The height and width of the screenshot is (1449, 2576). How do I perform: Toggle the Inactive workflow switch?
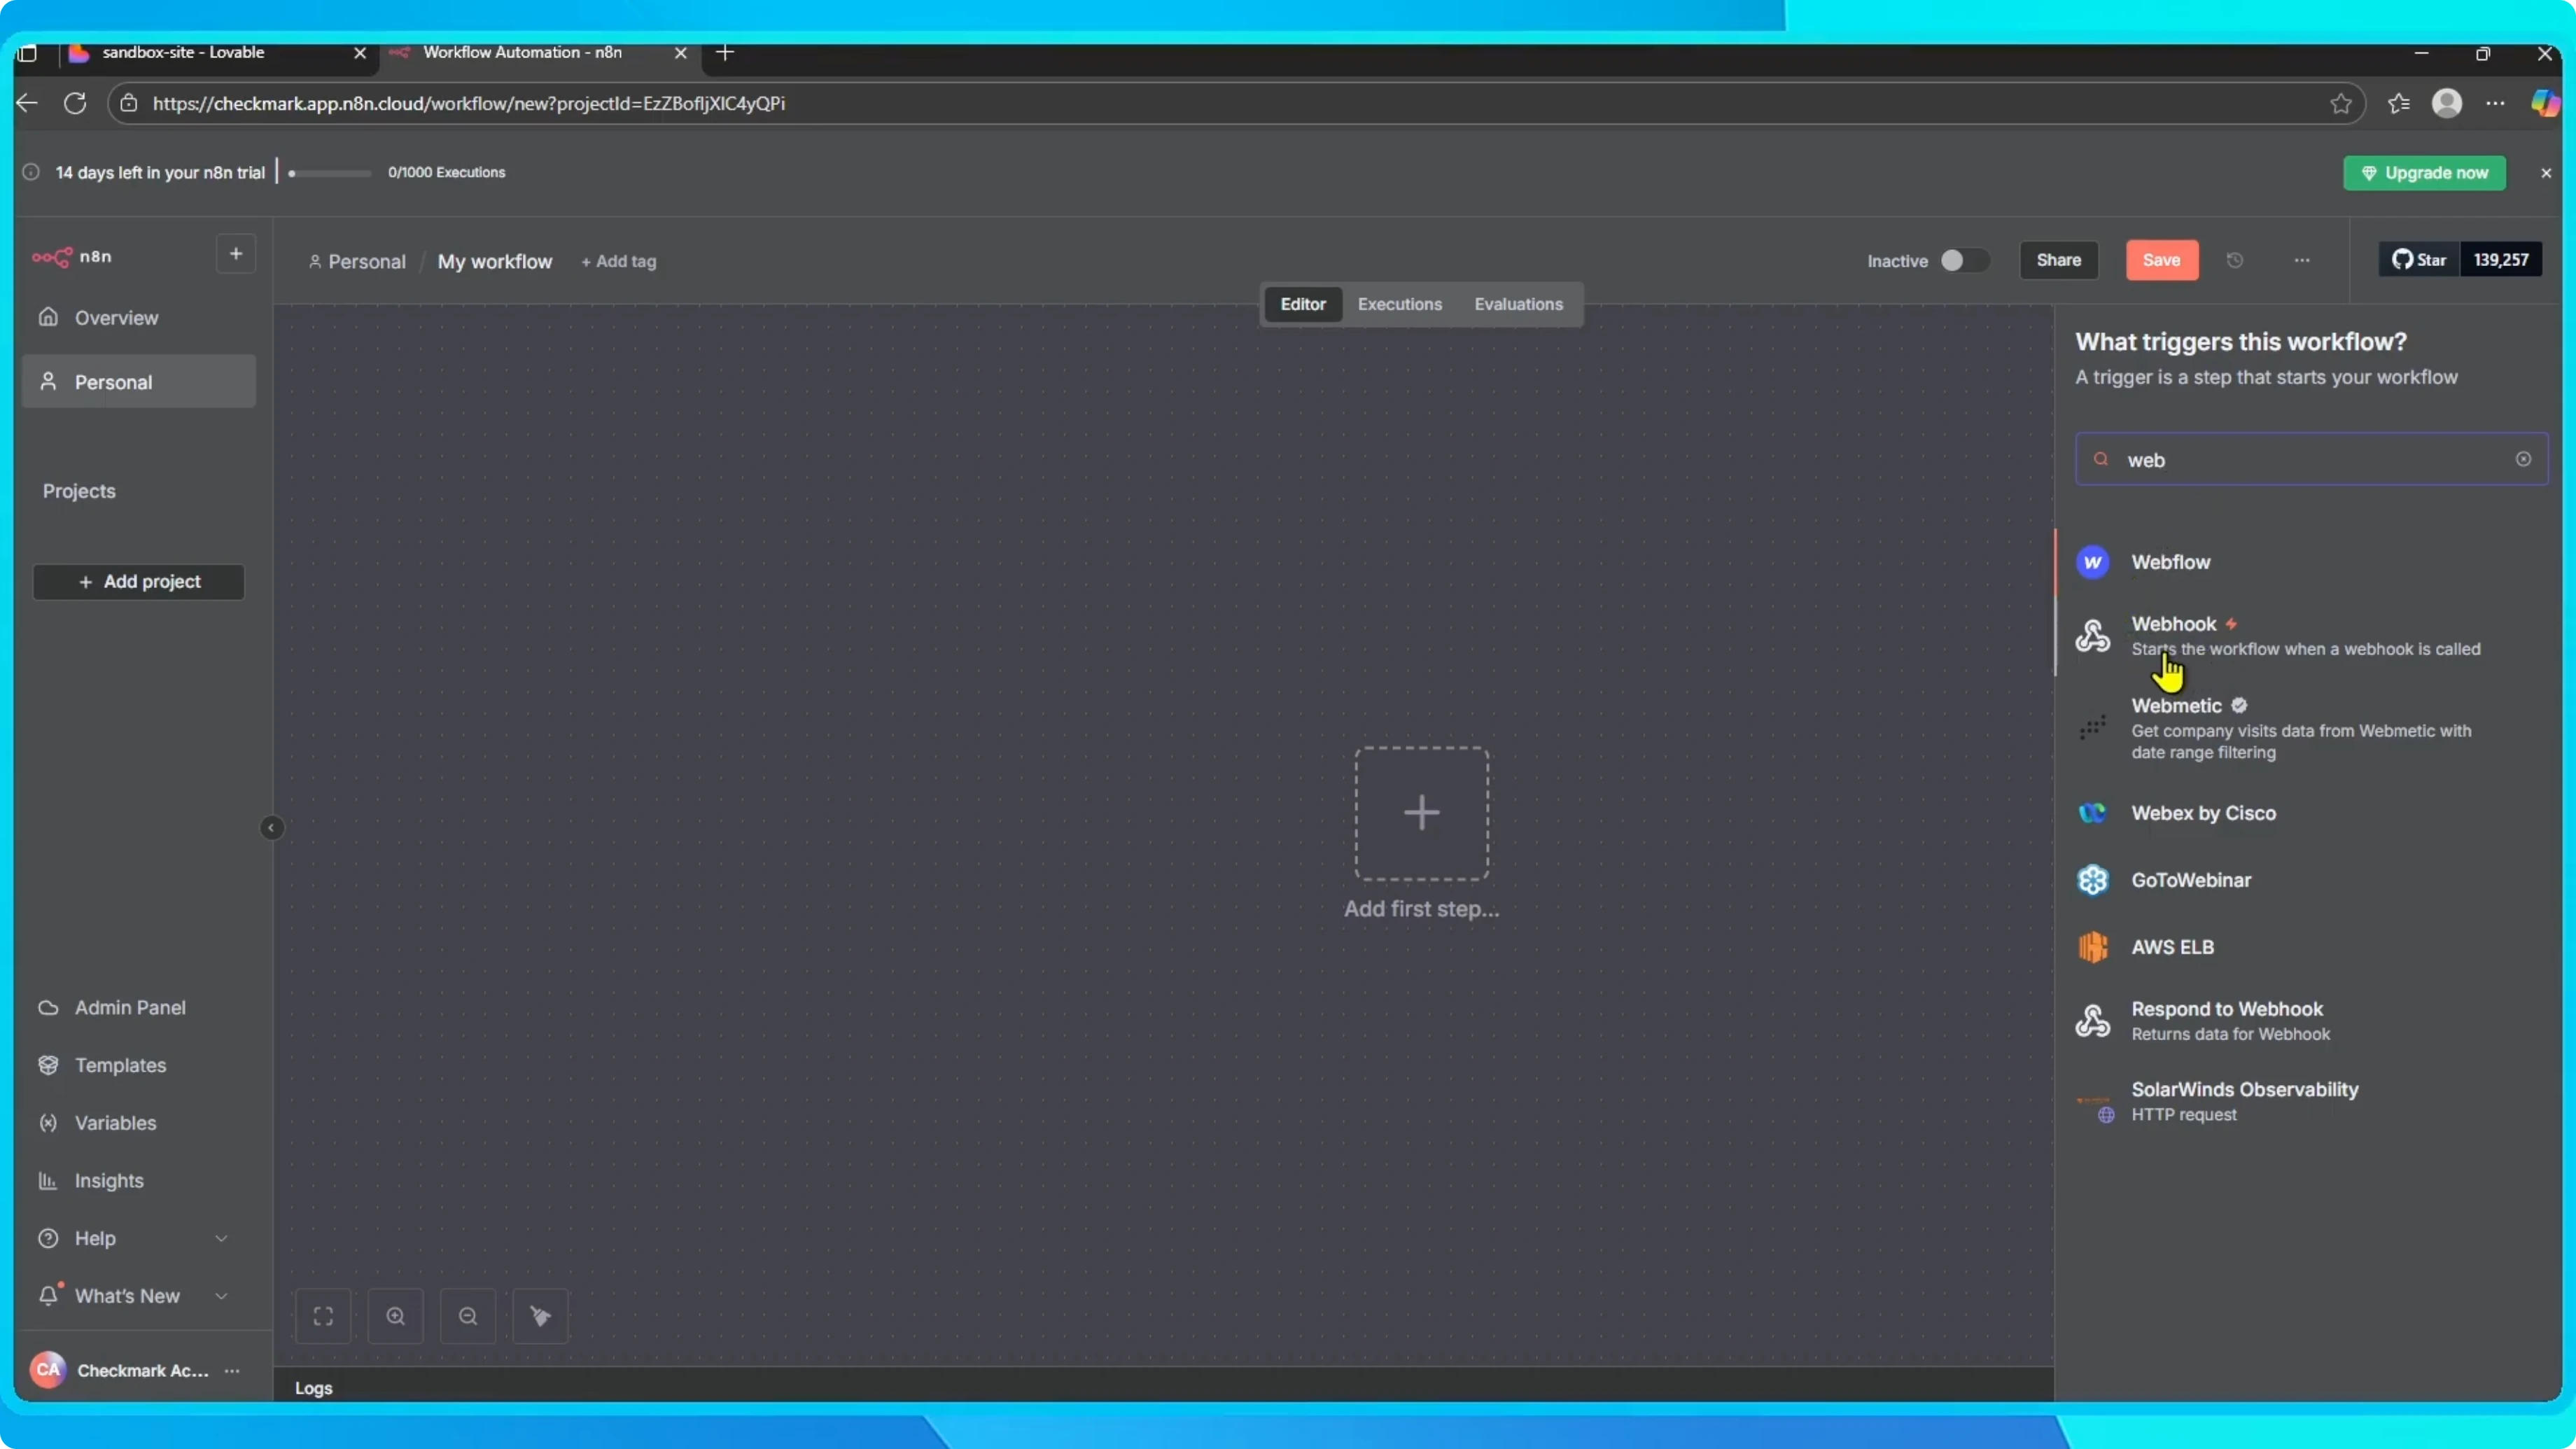coord(1964,261)
